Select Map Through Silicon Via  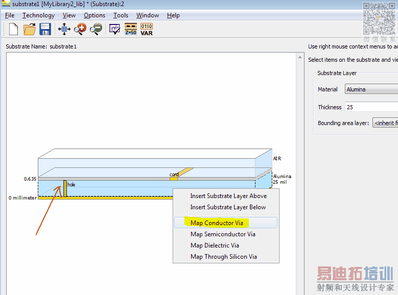[x=226, y=257]
